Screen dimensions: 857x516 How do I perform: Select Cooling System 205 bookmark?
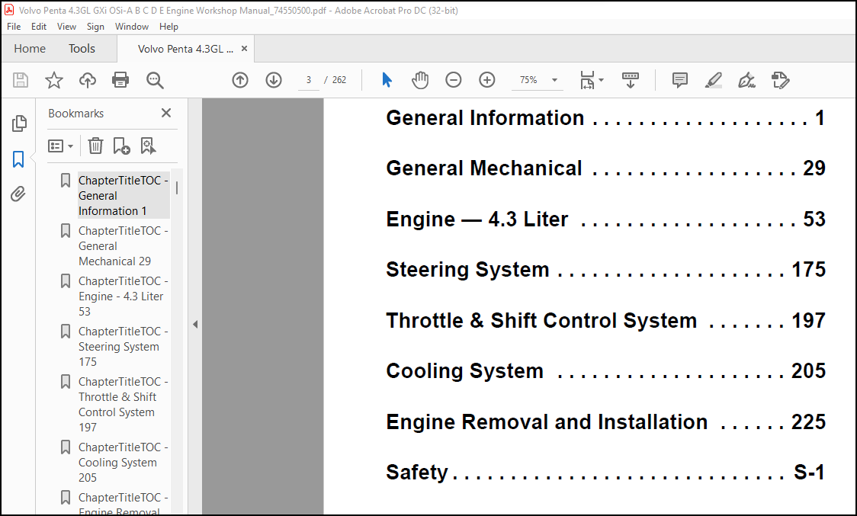[123, 463]
